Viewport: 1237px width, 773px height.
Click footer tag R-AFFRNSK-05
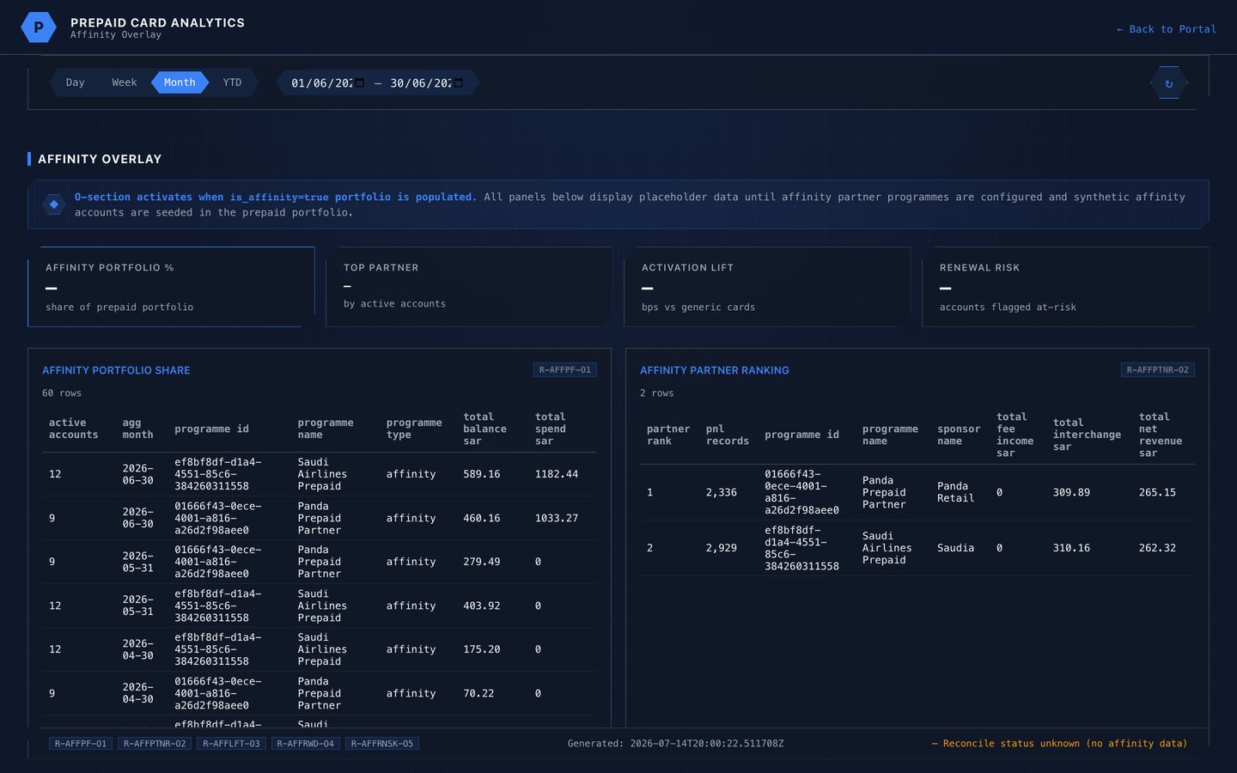click(382, 744)
